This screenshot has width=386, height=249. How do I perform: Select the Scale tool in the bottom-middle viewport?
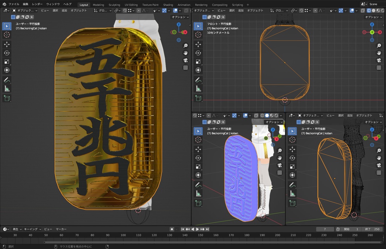(198, 166)
